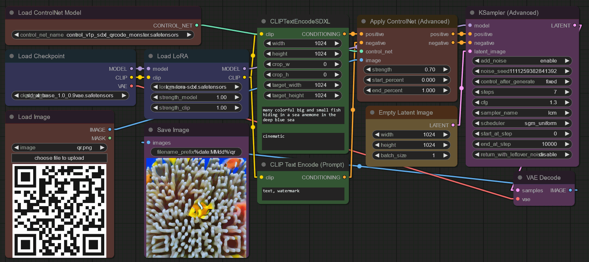Click KSampler LATENT output socket
Image resolution: width=589 pixels, height=262 pixels.
click(574, 25)
